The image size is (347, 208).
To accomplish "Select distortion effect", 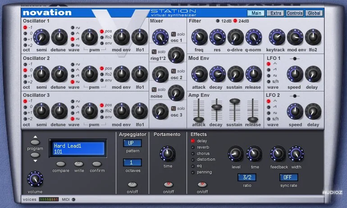I will pos(193,159).
